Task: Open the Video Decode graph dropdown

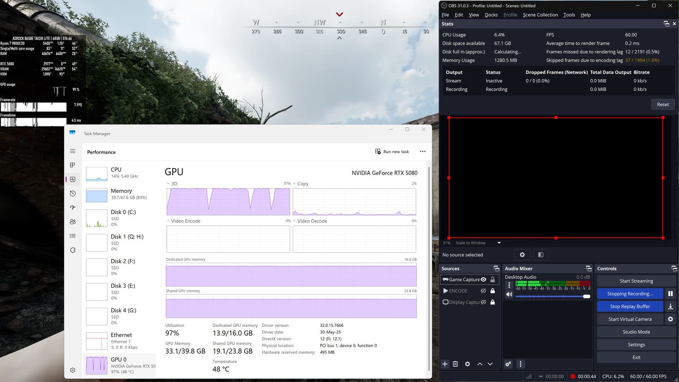Action: coord(295,221)
